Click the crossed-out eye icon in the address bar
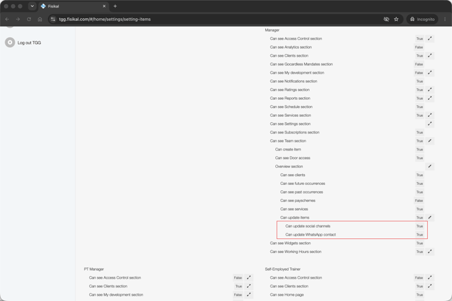This screenshot has height=301, width=452. [387, 20]
